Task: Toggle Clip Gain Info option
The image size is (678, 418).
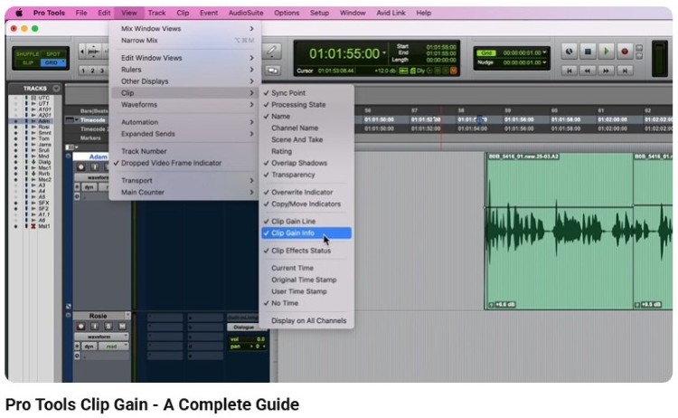Action: click(306, 233)
